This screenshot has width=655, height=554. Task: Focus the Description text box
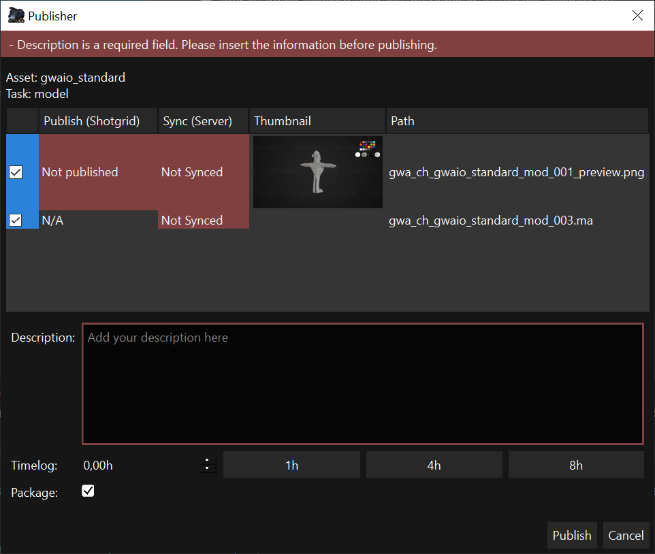click(x=362, y=384)
